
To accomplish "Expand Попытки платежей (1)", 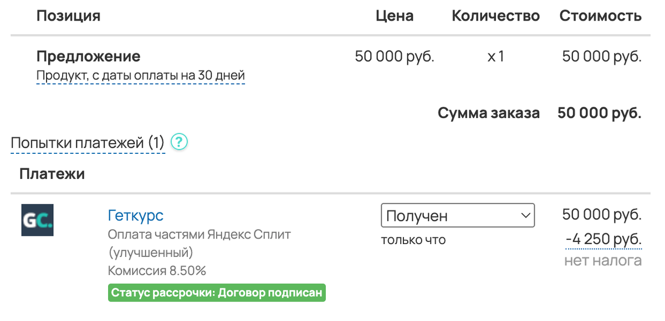I will pyautogui.click(x=86, y=142).
